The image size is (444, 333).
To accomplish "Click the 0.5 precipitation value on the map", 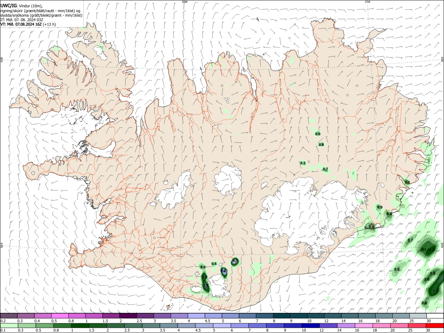I will (303, 163).
